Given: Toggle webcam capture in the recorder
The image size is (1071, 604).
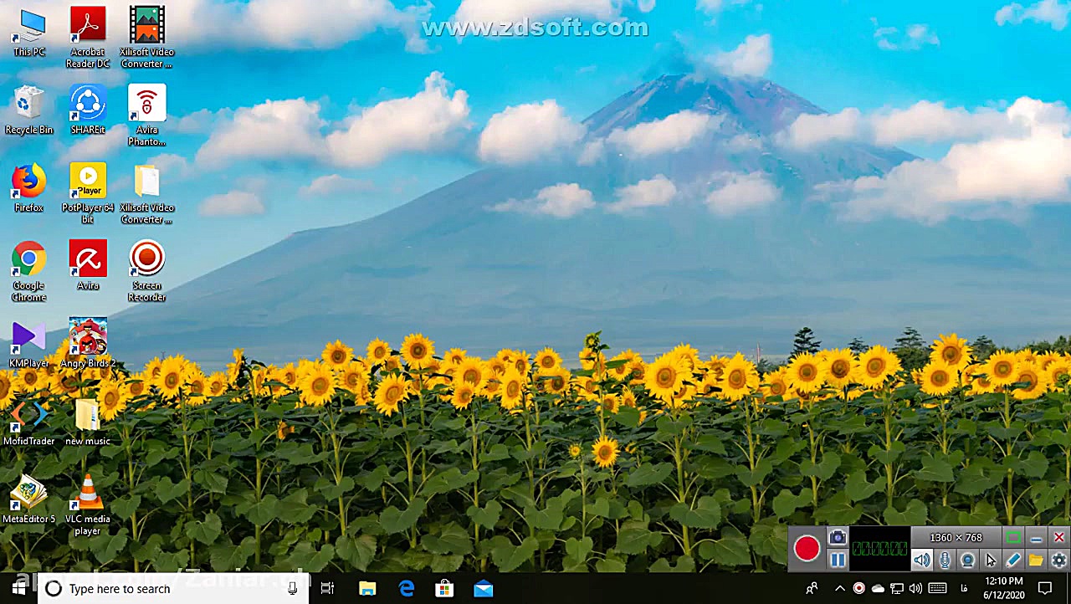Looking at the screenshot, I should tap(967, 560).
